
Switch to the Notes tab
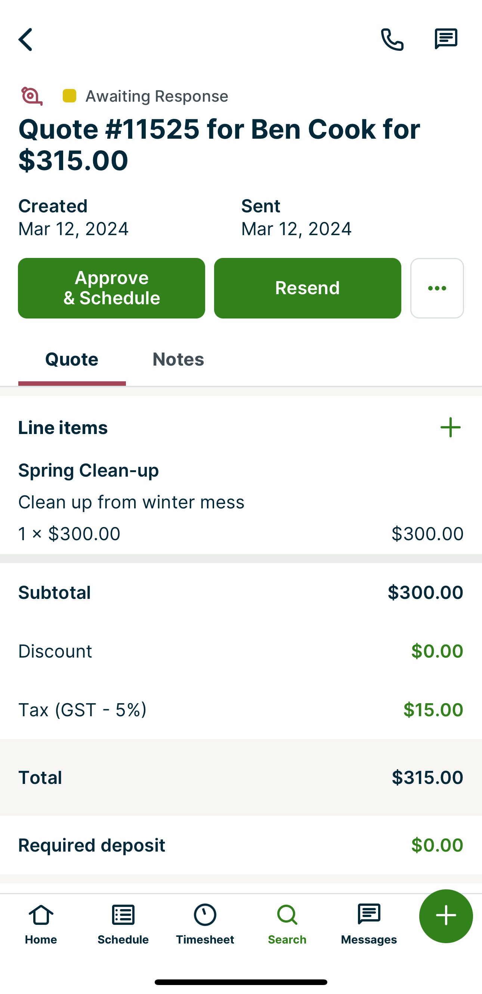[x=178, y=360]
